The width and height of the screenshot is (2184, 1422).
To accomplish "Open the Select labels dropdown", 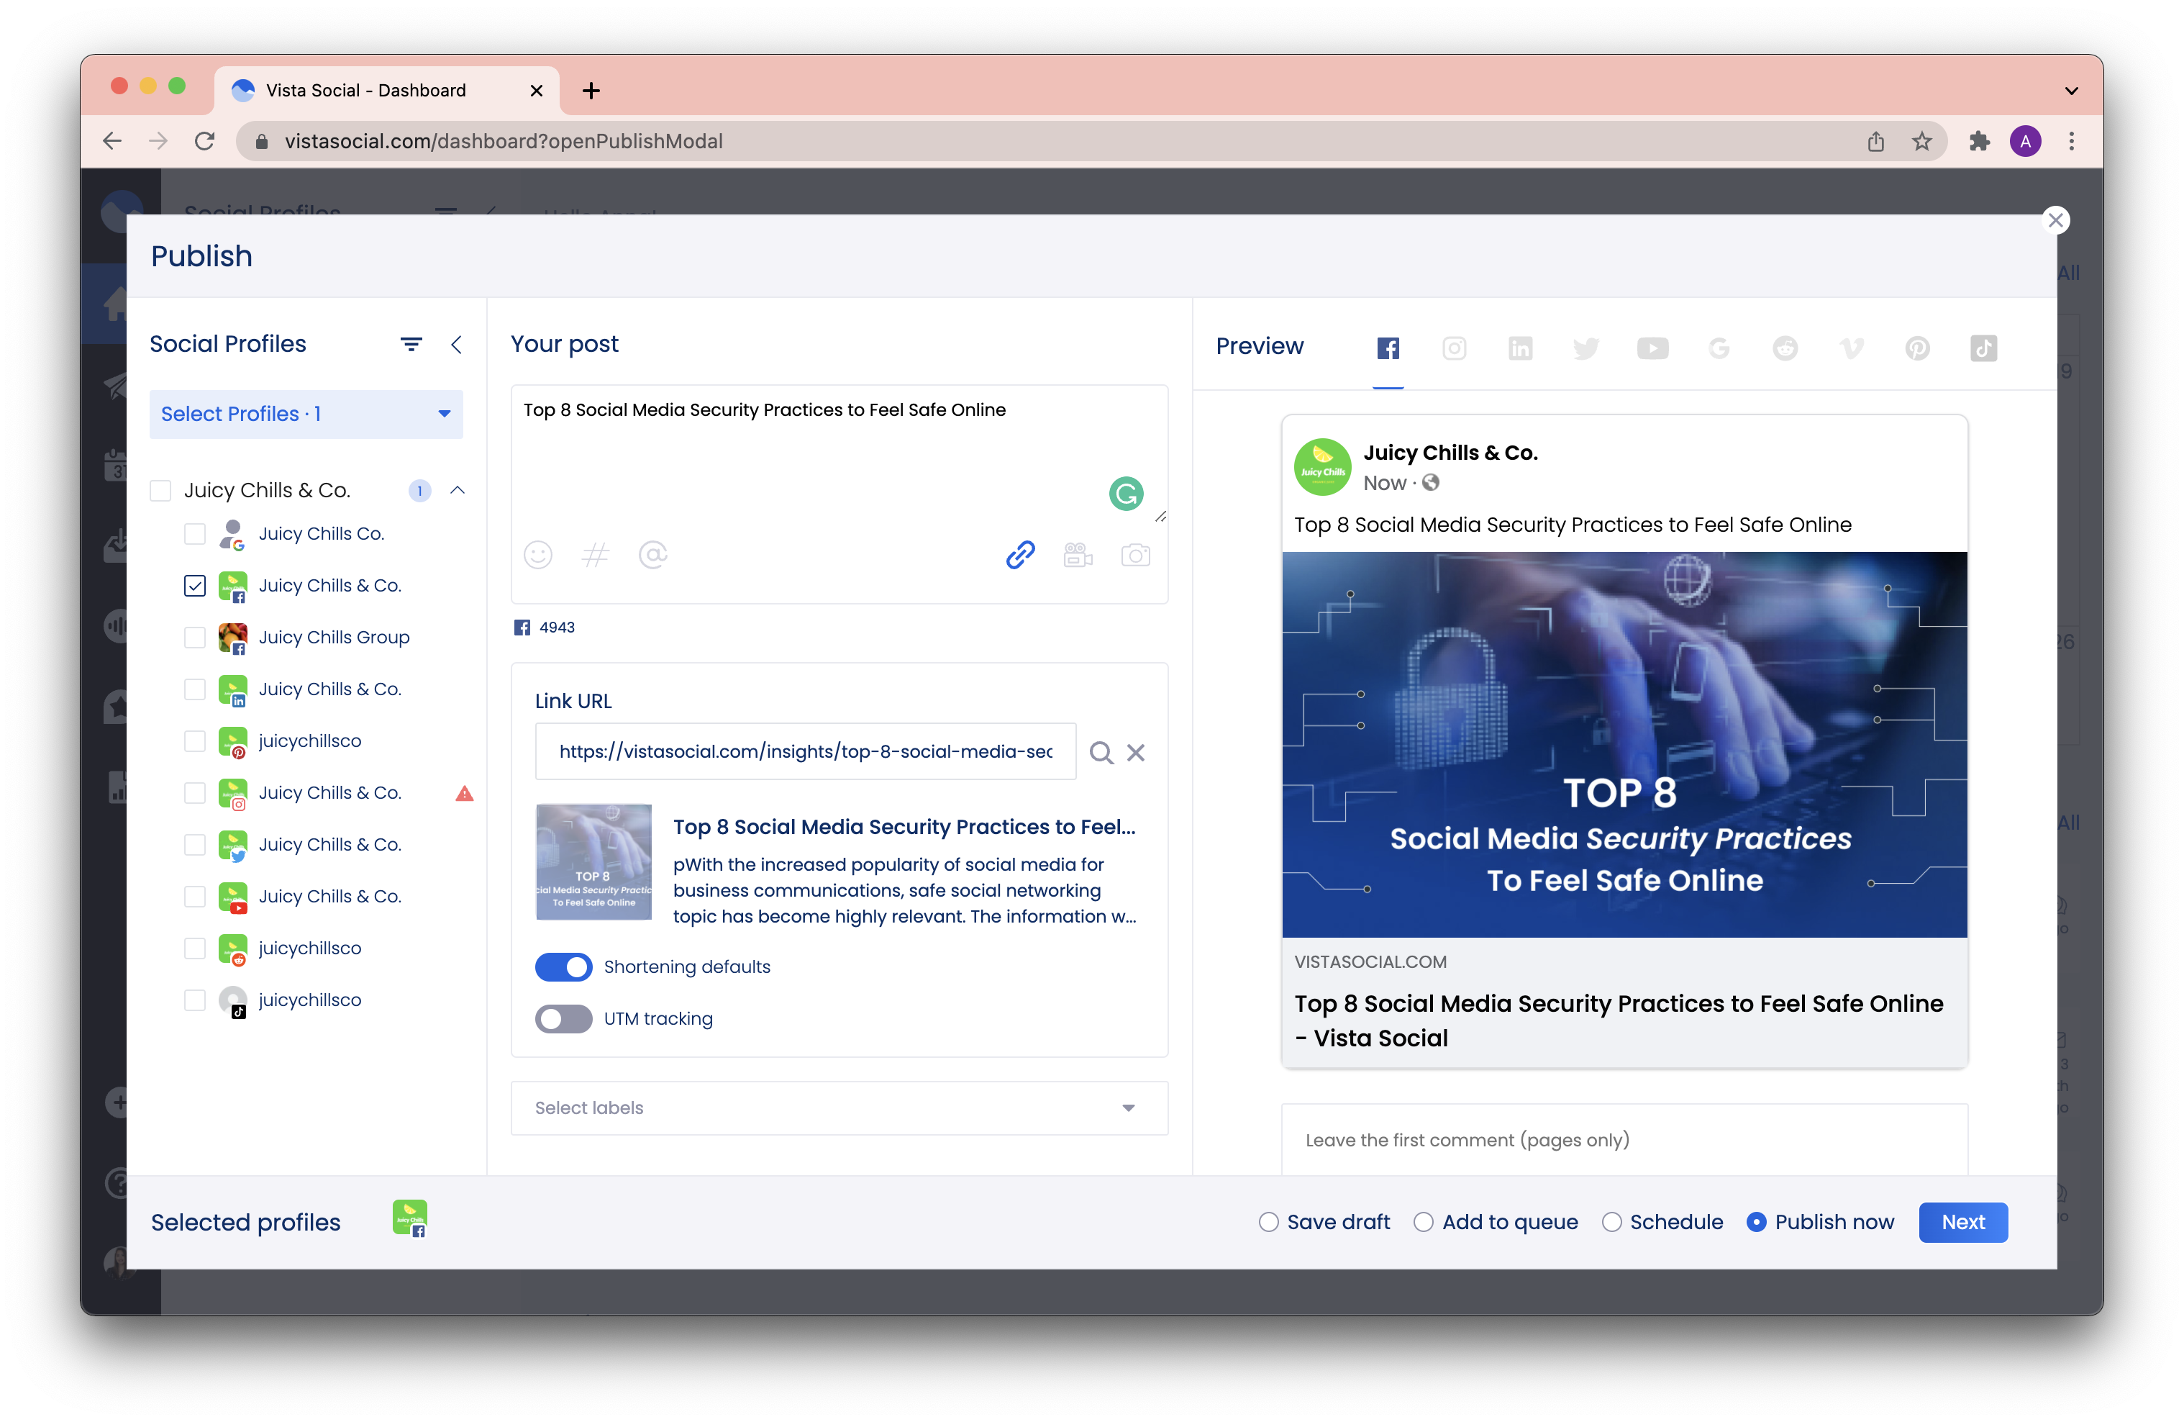I will coord(839,1108).
